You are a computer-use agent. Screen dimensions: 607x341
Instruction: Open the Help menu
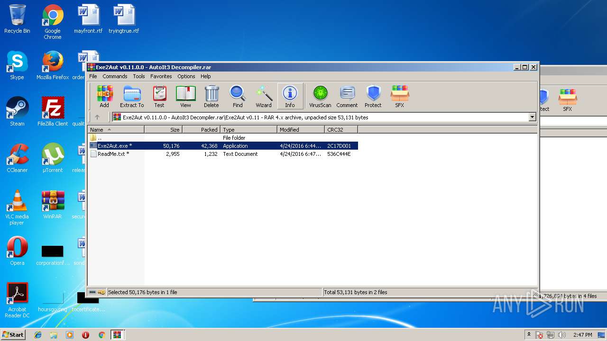coord(206,76)
